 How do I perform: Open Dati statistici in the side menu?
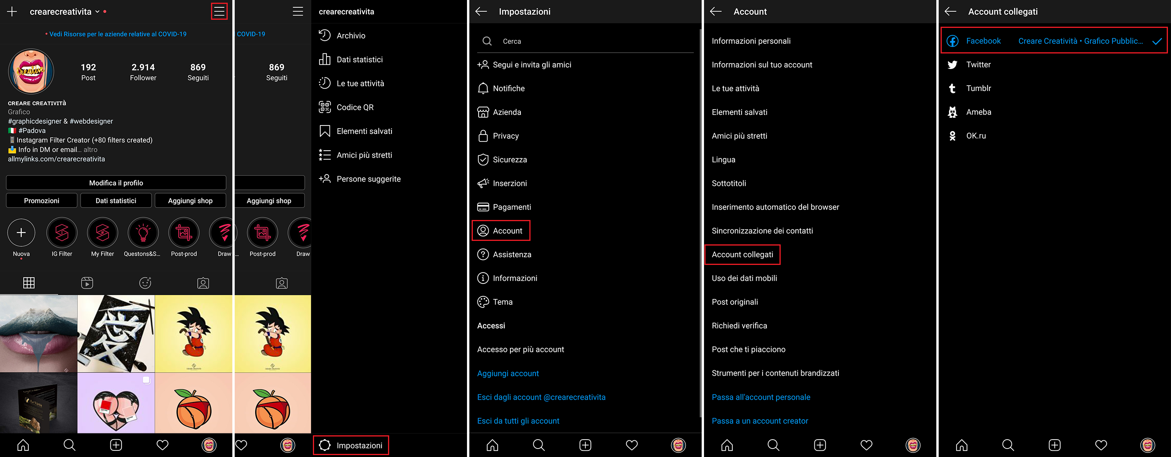350,60
